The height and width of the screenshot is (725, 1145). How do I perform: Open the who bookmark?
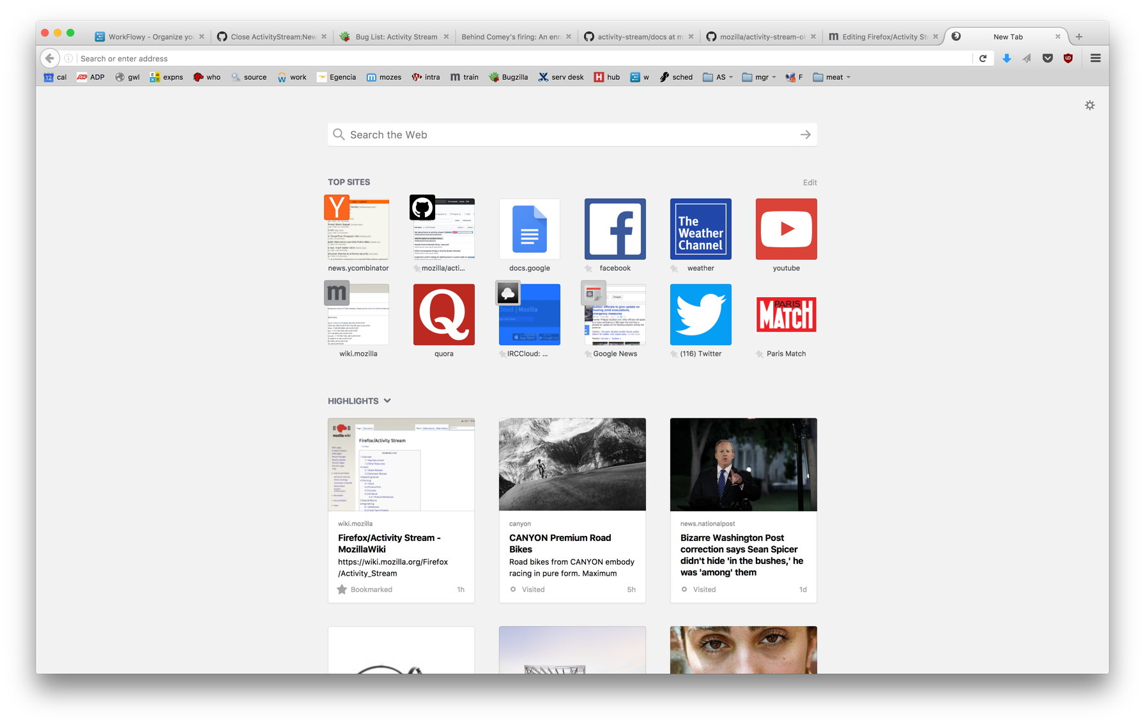pyautogui.click(x=207, y=77)
